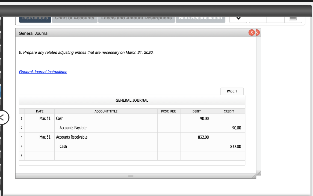Click the scrollbar on the journal panel's right side
The height and width of the screenshot is (196, 313).
click(x=258, y=101)
